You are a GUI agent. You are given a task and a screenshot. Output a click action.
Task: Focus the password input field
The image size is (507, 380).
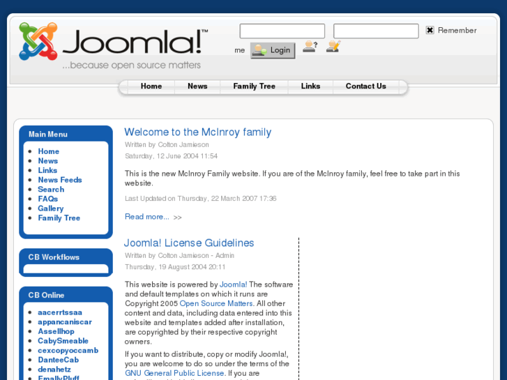coord(376,31)
